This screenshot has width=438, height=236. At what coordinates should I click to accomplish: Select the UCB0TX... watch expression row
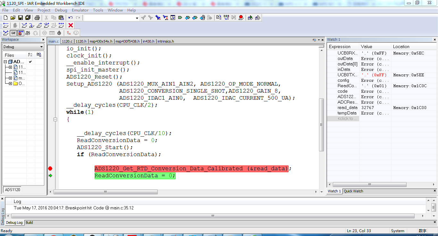[x=382, y=75]
